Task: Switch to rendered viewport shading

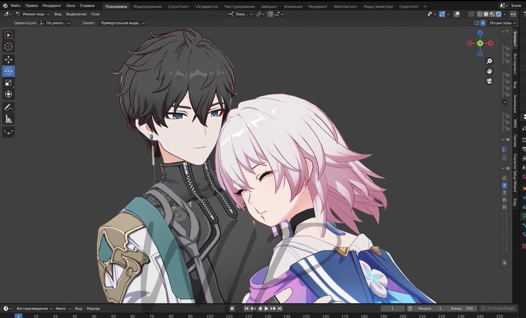Action: point(498,14)
